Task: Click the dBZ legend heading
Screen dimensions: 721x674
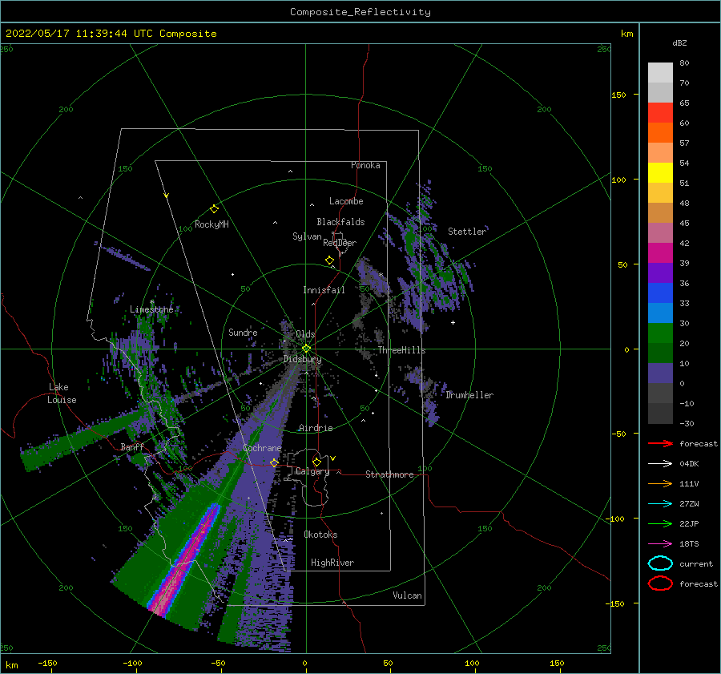Action: 679,42
